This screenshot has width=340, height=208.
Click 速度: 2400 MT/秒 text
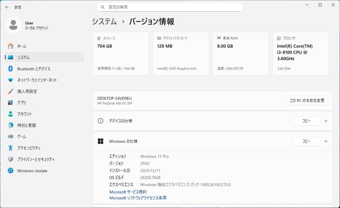tap(230, 68)
